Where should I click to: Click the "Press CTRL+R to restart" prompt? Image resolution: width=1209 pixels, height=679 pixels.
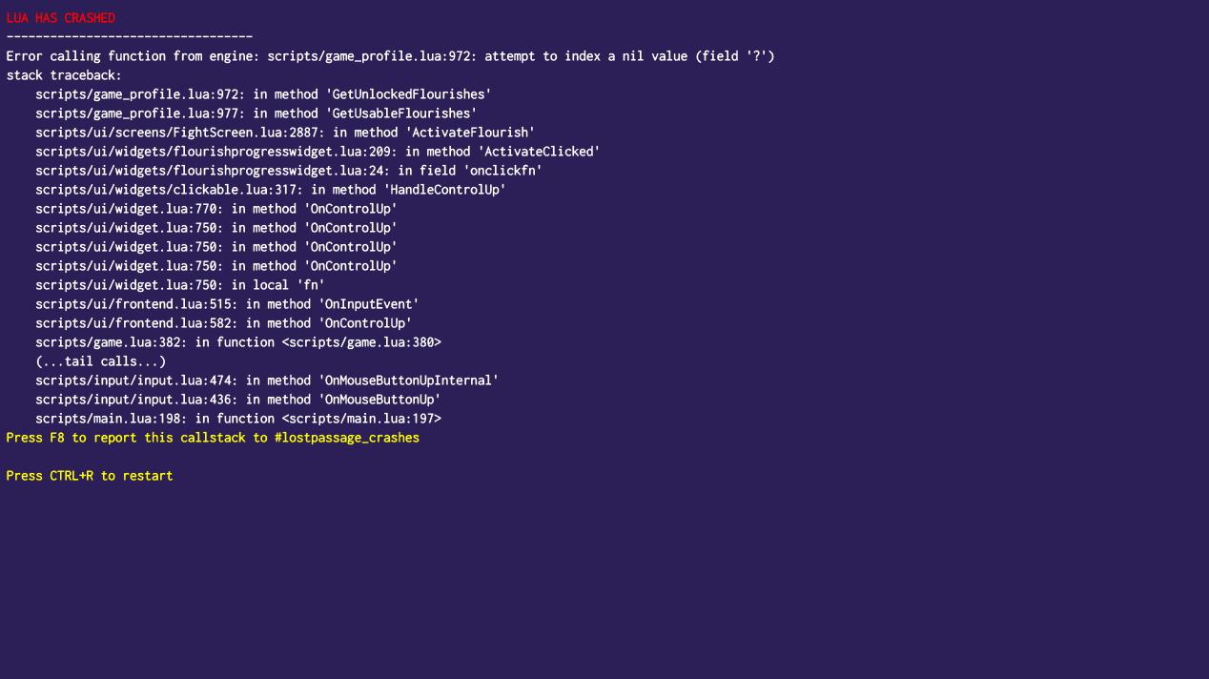[90, 476]
